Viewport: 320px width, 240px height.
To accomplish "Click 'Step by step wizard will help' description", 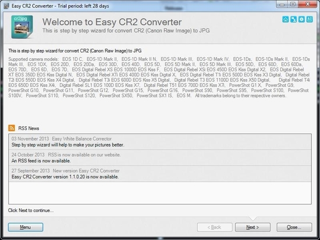I will pos(67,145).
